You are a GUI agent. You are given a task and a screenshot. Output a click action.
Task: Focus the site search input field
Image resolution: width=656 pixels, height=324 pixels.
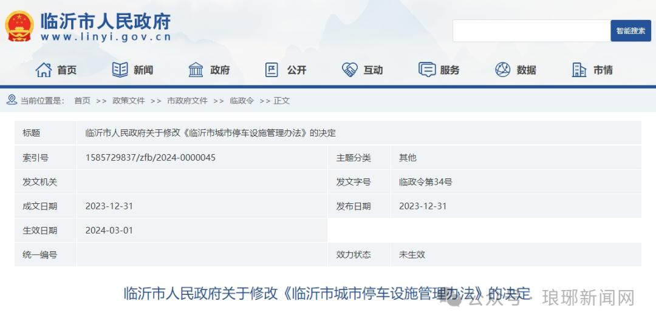531,30
